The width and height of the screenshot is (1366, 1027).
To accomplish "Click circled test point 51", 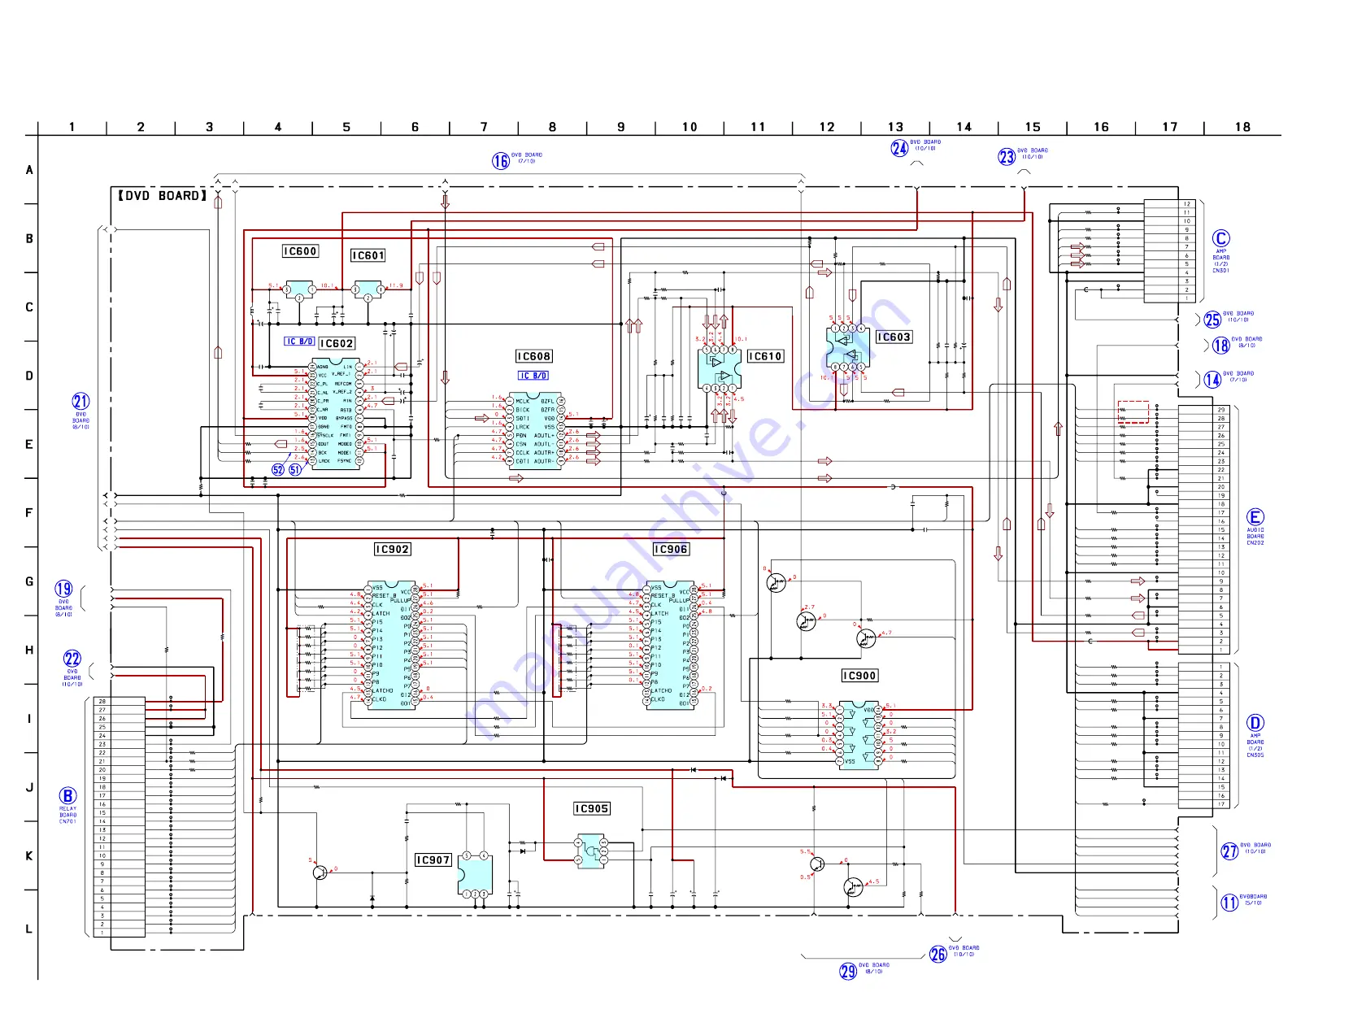I will coord(294,470).
